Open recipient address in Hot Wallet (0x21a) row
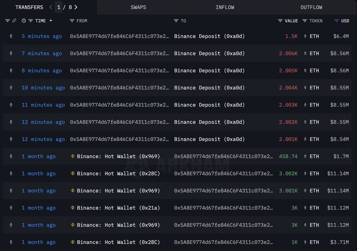The height and width of the screenshot is (251, 357). [224, 208]
